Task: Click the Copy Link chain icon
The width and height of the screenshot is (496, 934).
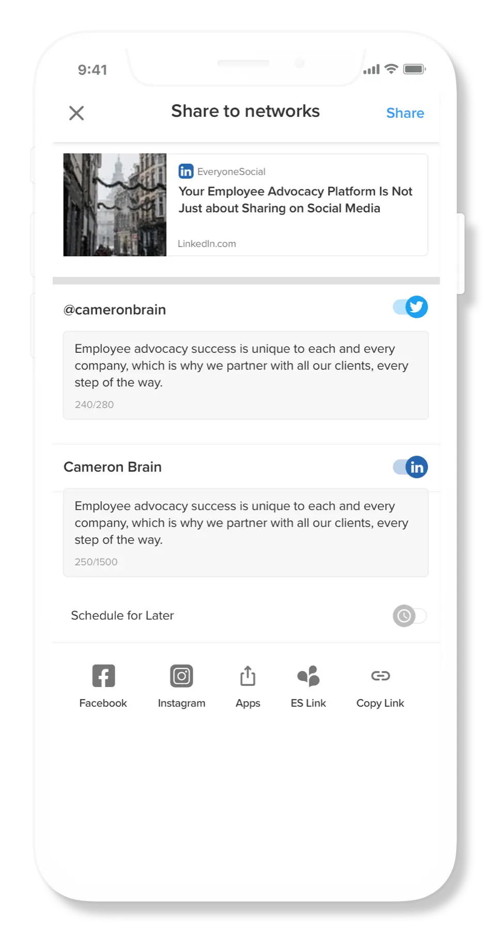Action: pos(380,676)
